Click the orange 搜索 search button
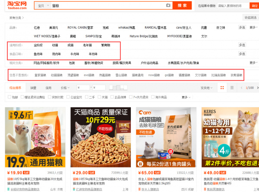The image size is (259, 192). click(x=182, y=6)
